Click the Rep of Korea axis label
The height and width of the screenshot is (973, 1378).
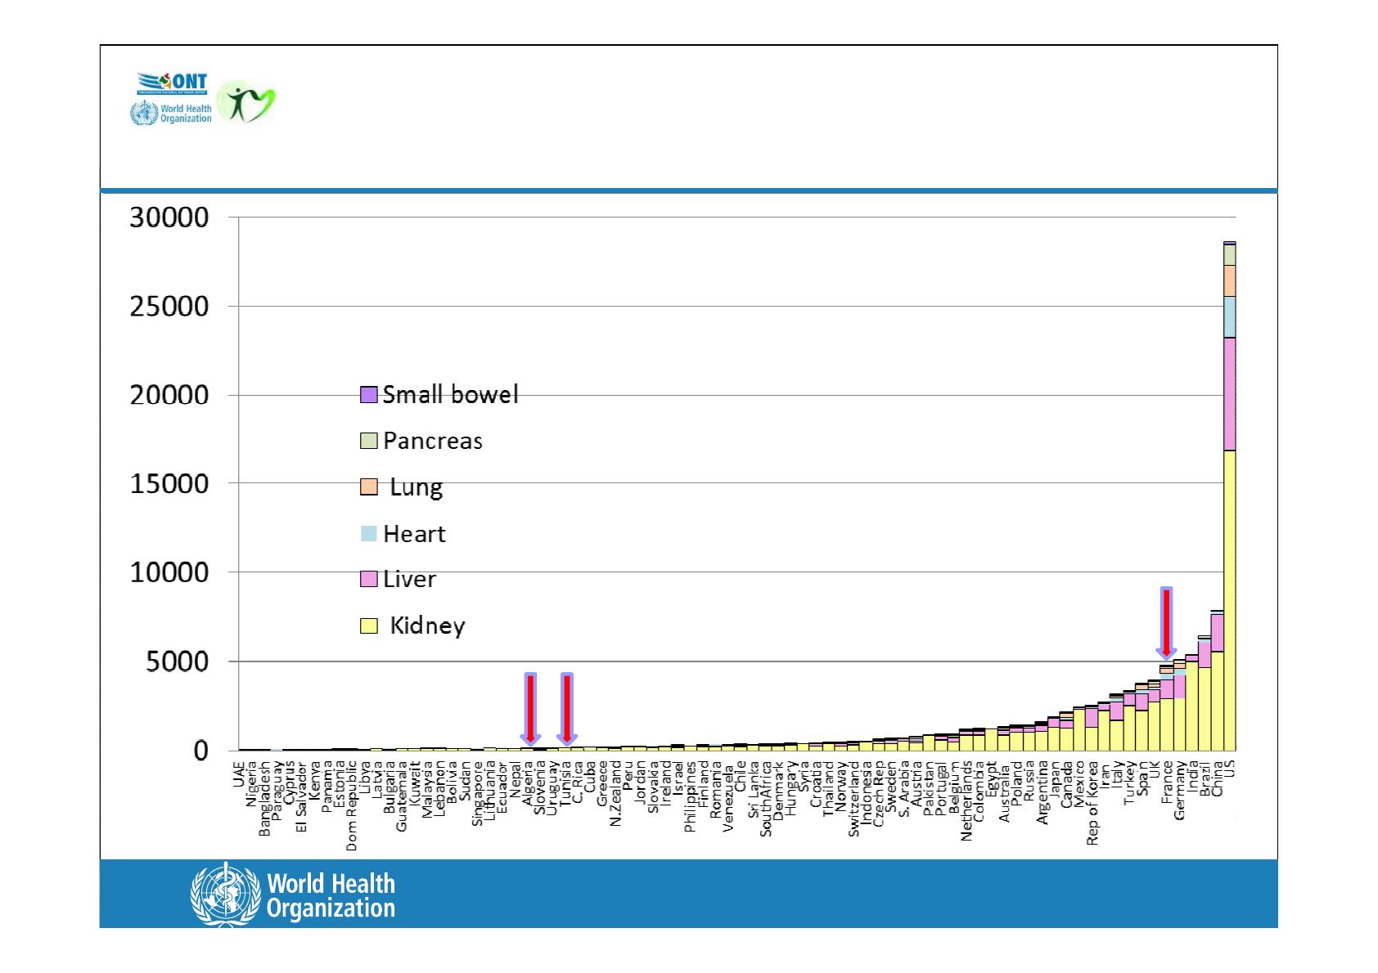(1092, 803)
